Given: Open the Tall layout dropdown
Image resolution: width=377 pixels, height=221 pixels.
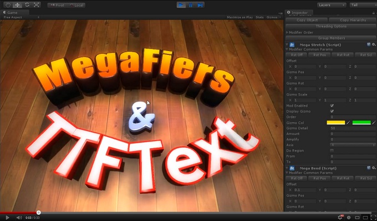Looking at the screenshot, I should coord(363,5).
